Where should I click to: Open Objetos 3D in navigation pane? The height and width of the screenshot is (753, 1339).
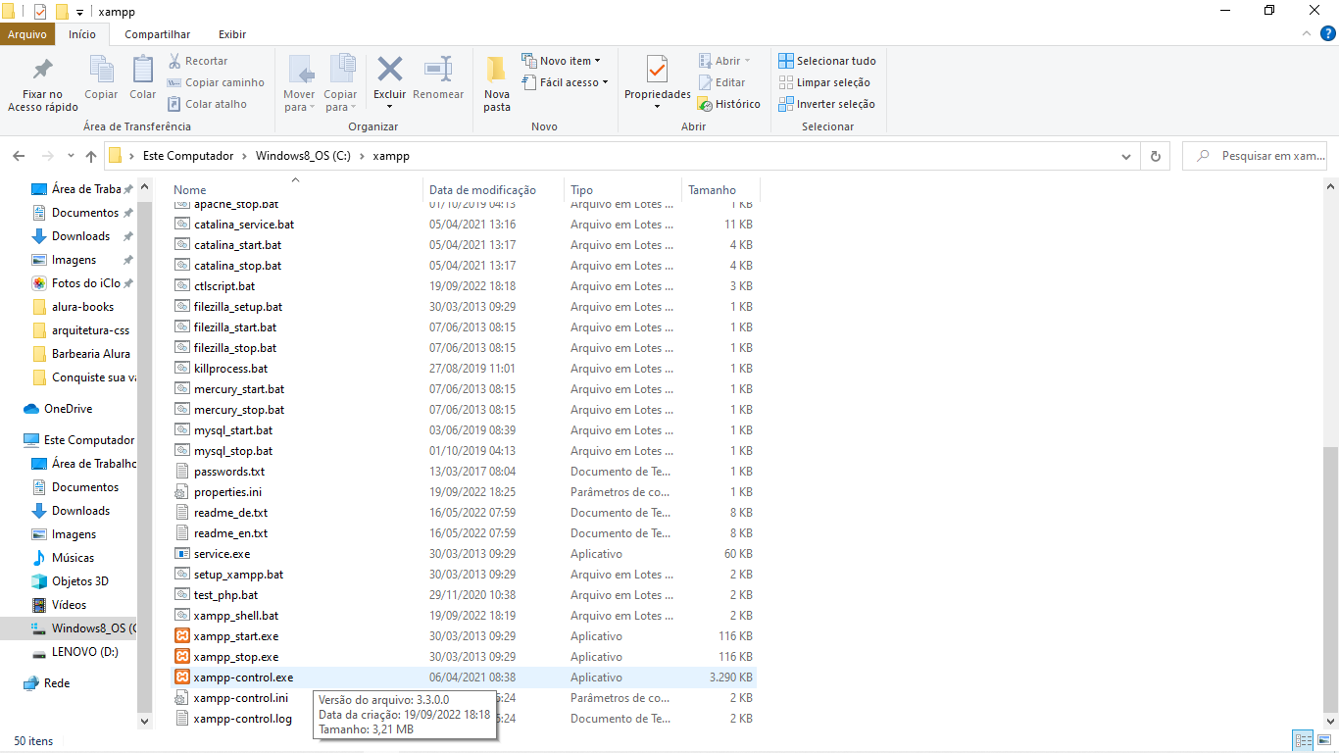[80, 581]
